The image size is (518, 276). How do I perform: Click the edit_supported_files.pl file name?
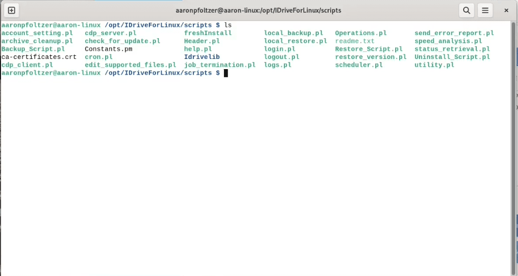(131, 65)
